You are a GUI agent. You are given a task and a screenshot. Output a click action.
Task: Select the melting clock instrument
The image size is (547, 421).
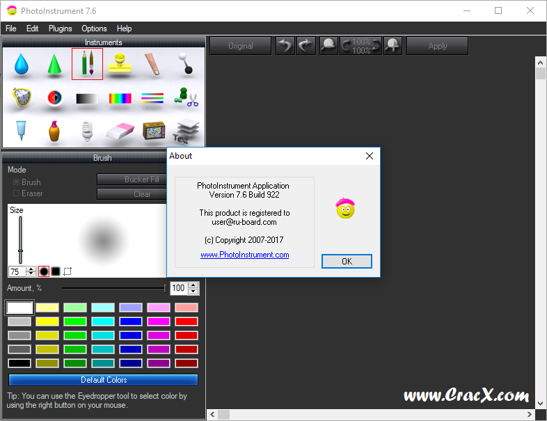pos(20,98)
